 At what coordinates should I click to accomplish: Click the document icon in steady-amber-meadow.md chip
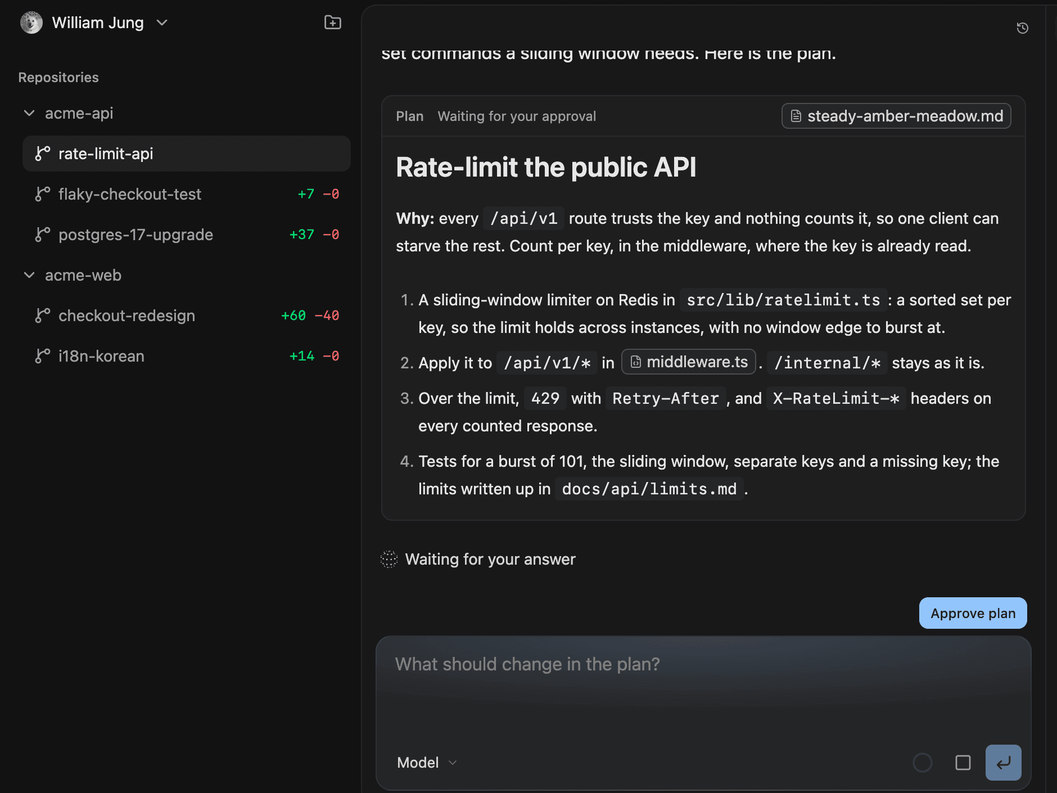[796, 116]
